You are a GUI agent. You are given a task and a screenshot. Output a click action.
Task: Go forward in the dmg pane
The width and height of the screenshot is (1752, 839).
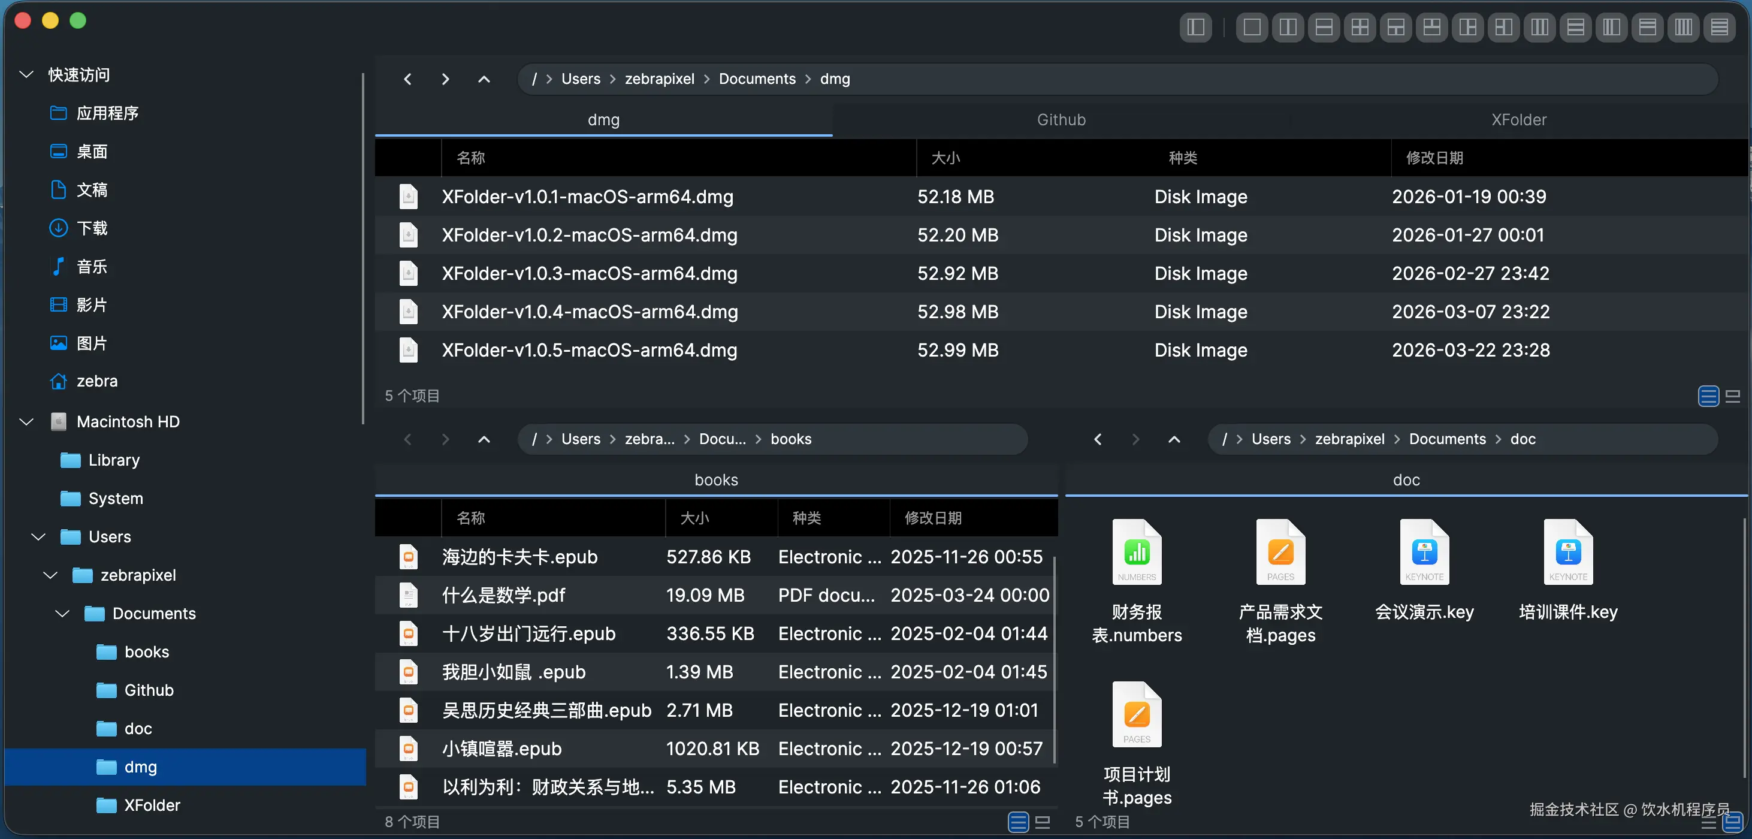coord(445,79)
